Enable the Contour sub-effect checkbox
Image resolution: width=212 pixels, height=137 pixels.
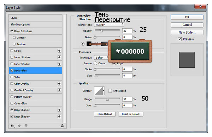click(x=14, y=37)
